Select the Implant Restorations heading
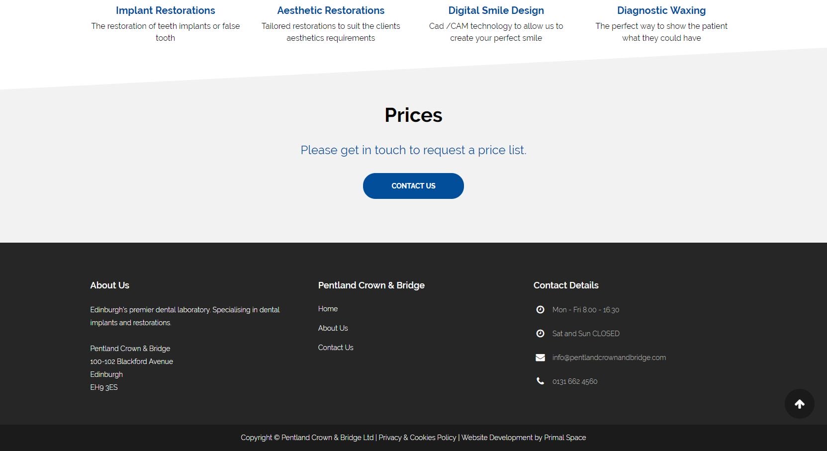827x451 pixels. 166,10
